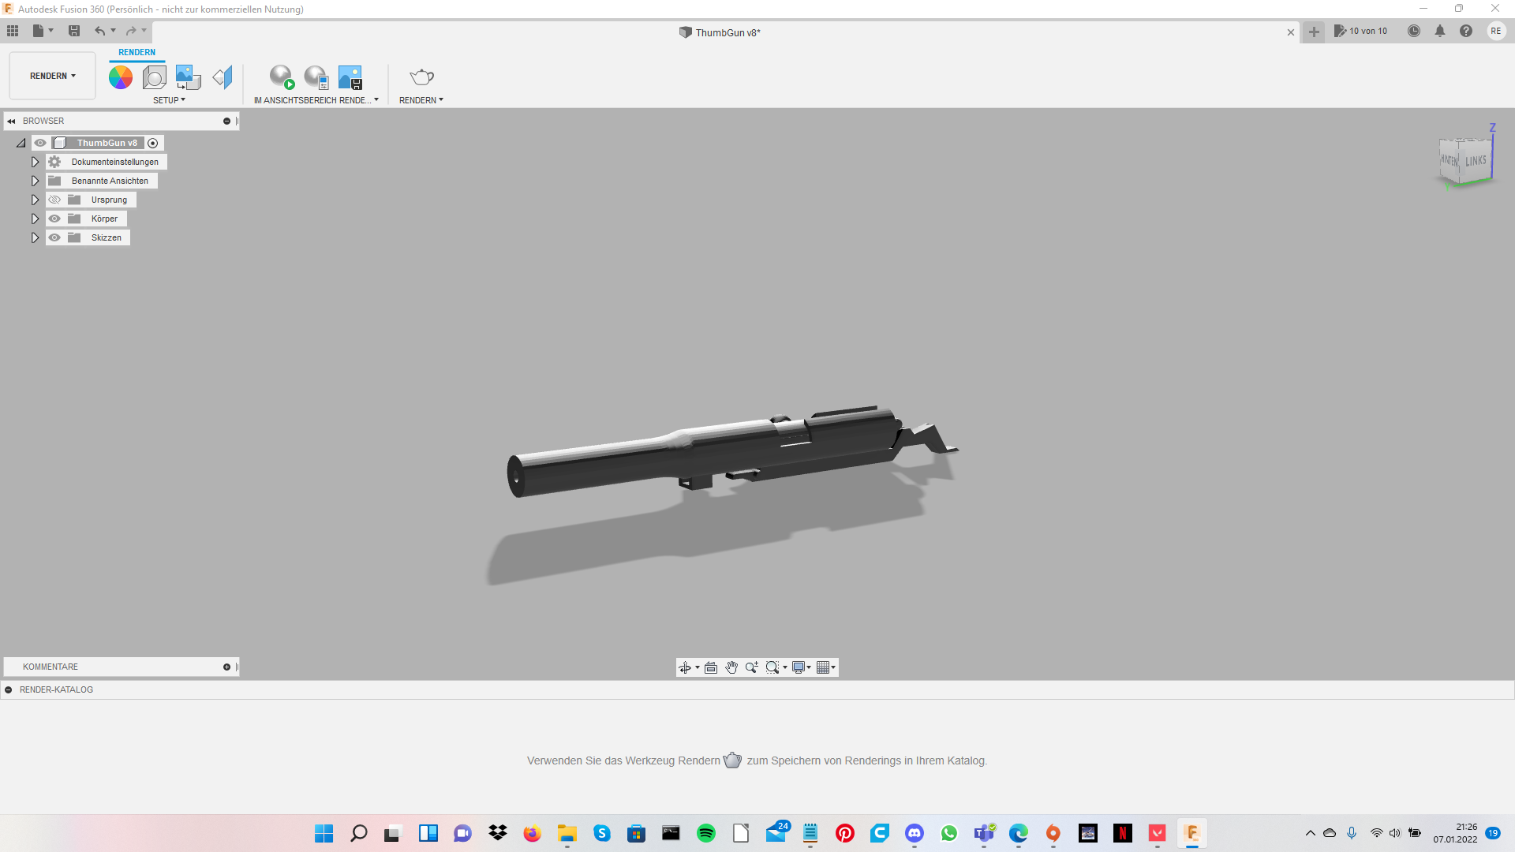Open the data panel grid icon
This screenshot has width=1515, height=852.
(x=13, y=31)
